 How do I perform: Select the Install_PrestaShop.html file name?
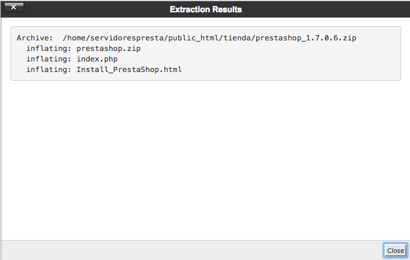click(129, 70)
